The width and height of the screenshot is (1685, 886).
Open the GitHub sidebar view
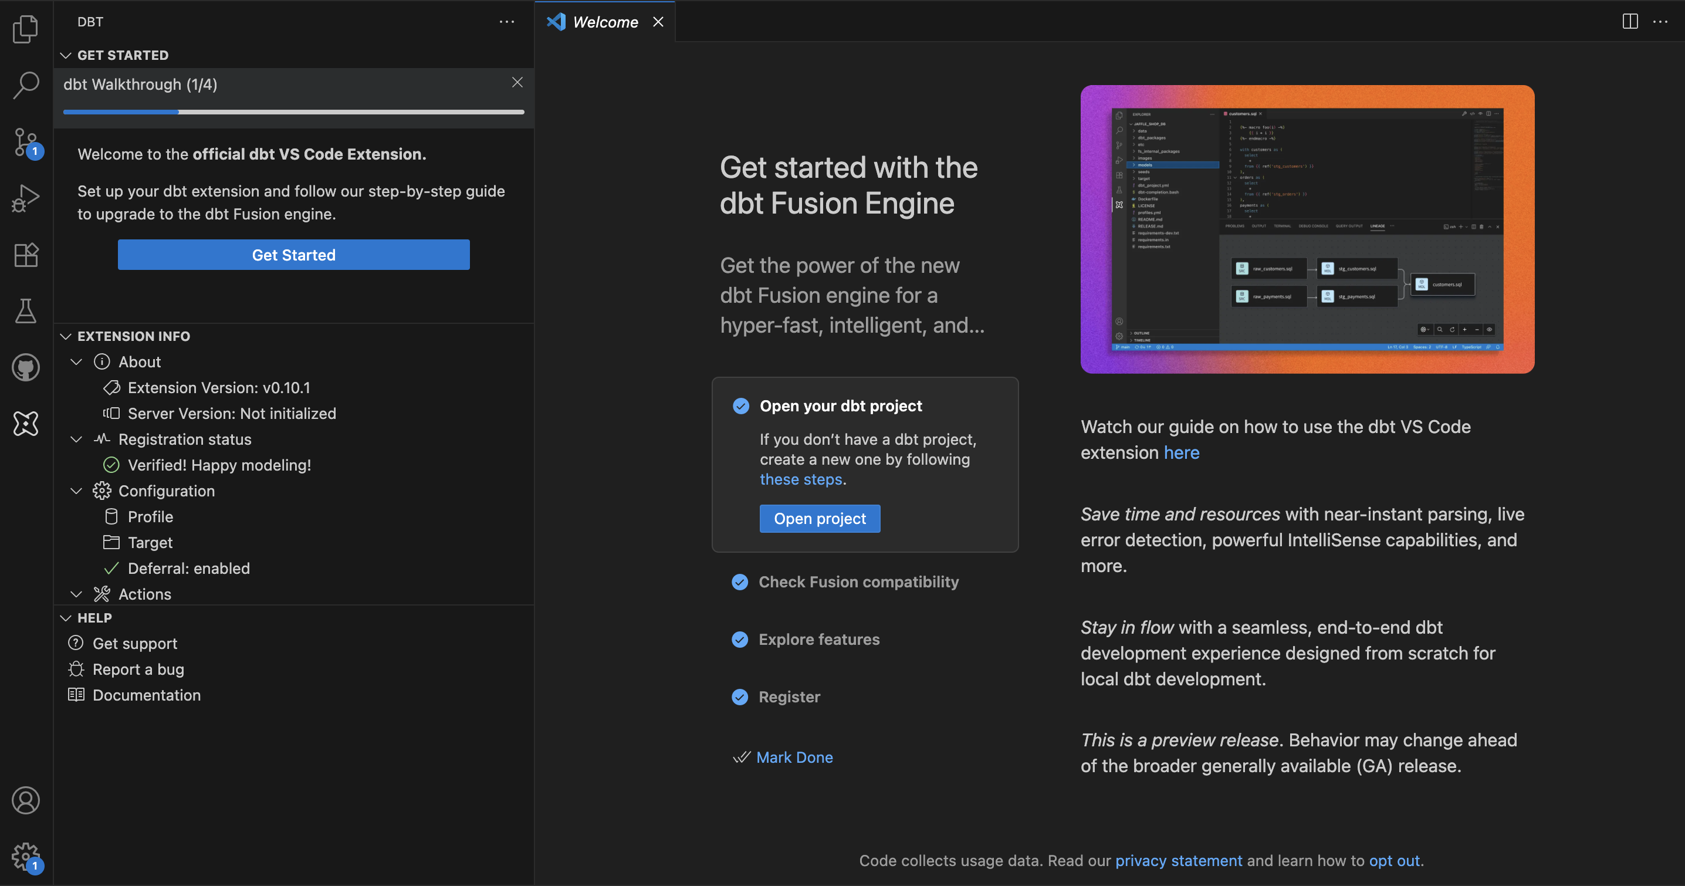(x=25, y=367)
